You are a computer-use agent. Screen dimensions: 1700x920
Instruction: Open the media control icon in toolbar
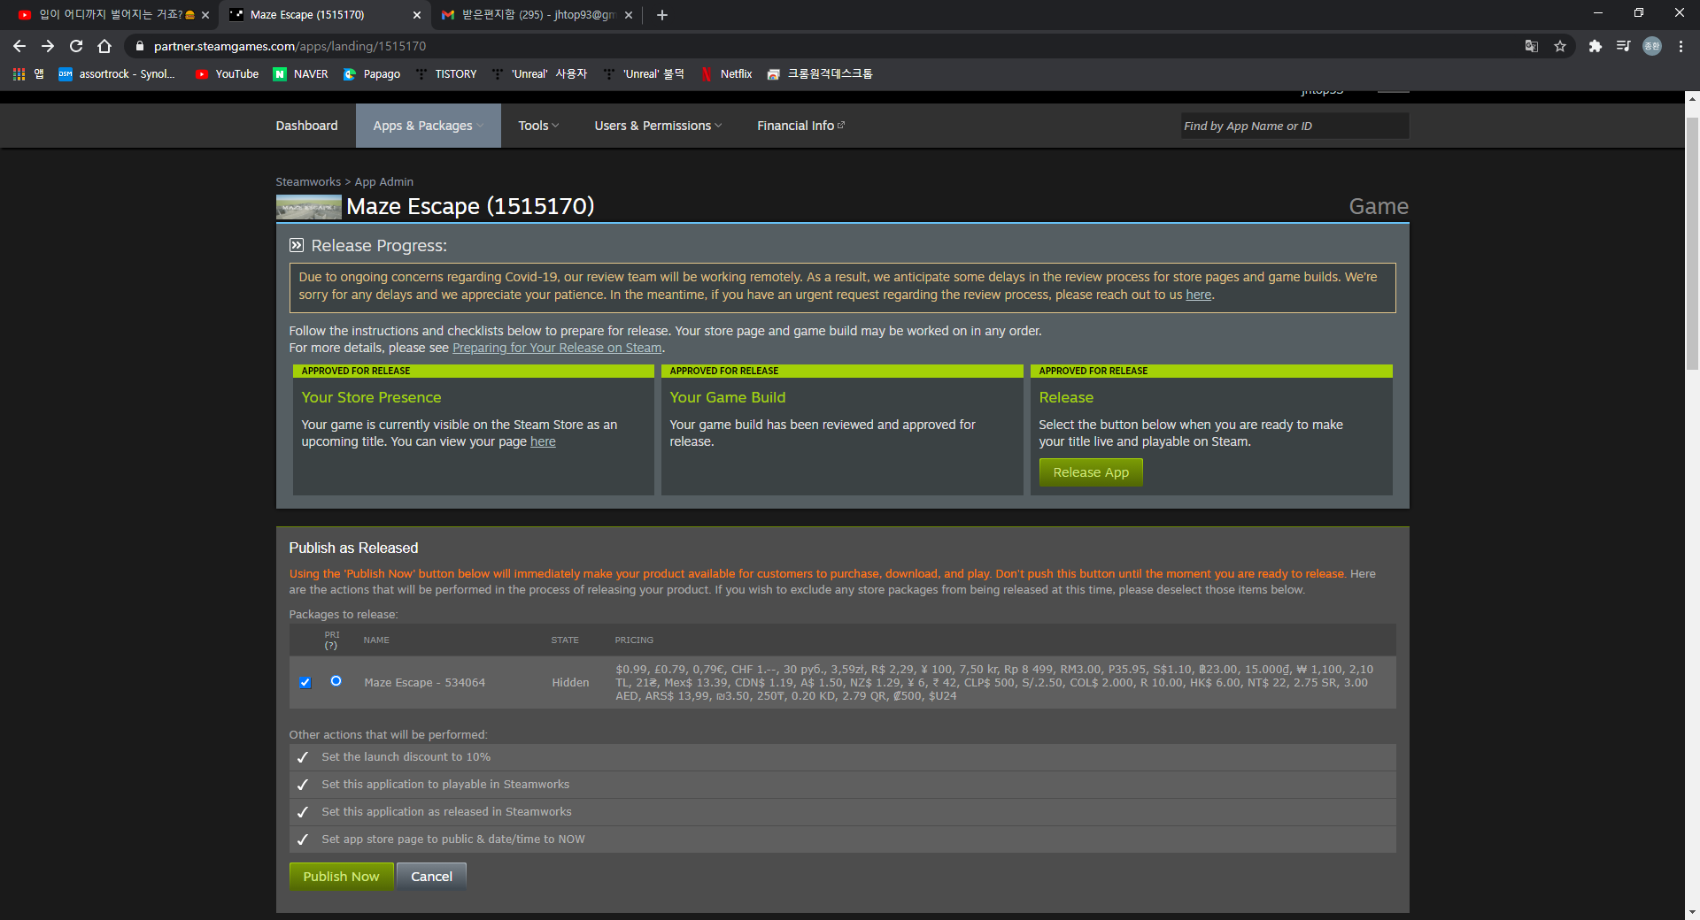(1624, 46)
